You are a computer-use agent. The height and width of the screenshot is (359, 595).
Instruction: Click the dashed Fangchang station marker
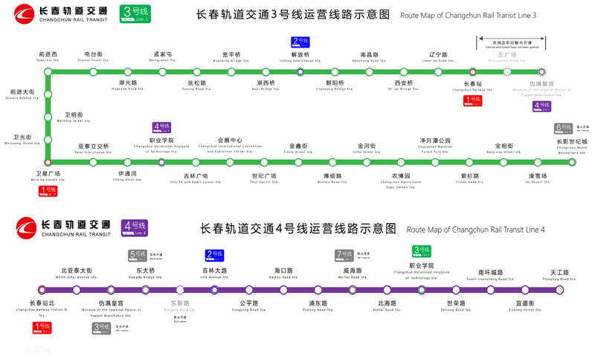(506, 72)
